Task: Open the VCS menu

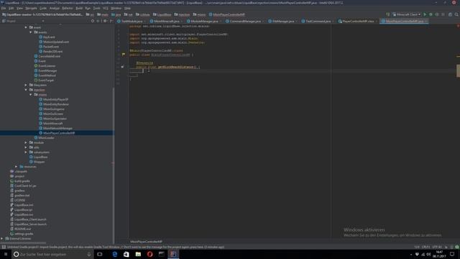Action: coord(106,8)
